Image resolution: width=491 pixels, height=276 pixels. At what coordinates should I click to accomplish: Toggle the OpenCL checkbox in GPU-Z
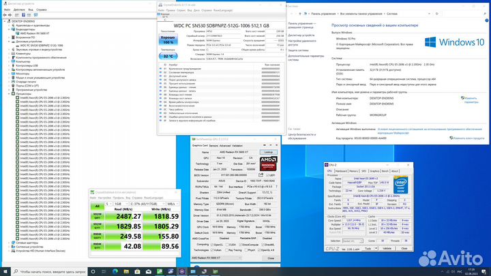coord(212,245)
